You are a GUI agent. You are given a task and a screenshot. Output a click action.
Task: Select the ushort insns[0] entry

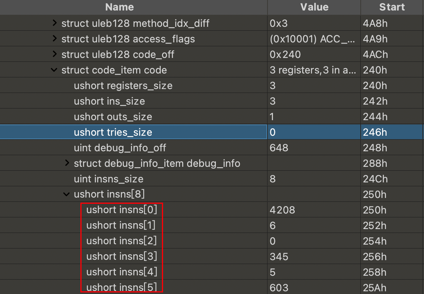click(122, 210)
